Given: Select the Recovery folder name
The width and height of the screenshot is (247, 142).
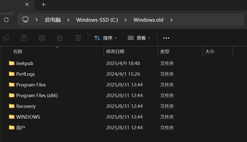Looking at the screenshot, I should pyautogui.click(x=26, y=106).
